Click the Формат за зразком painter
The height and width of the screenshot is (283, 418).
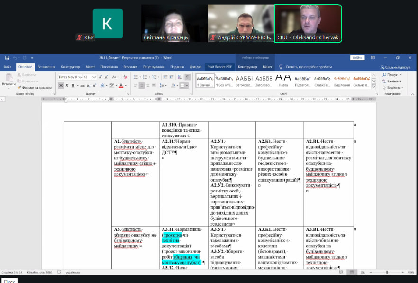pos(35,88)
